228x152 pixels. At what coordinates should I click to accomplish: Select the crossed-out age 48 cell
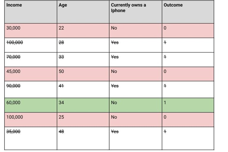click(61, 132)
